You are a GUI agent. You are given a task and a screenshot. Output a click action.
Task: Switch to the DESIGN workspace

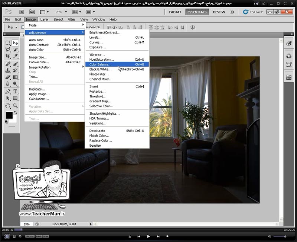[x=219, y=12]
